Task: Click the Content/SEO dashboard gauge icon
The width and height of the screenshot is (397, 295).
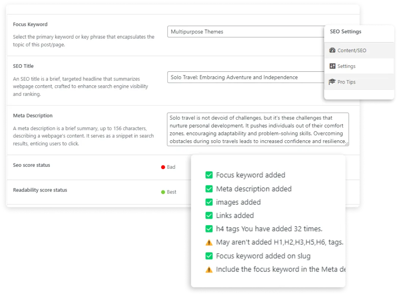Action: coord(333,50)
